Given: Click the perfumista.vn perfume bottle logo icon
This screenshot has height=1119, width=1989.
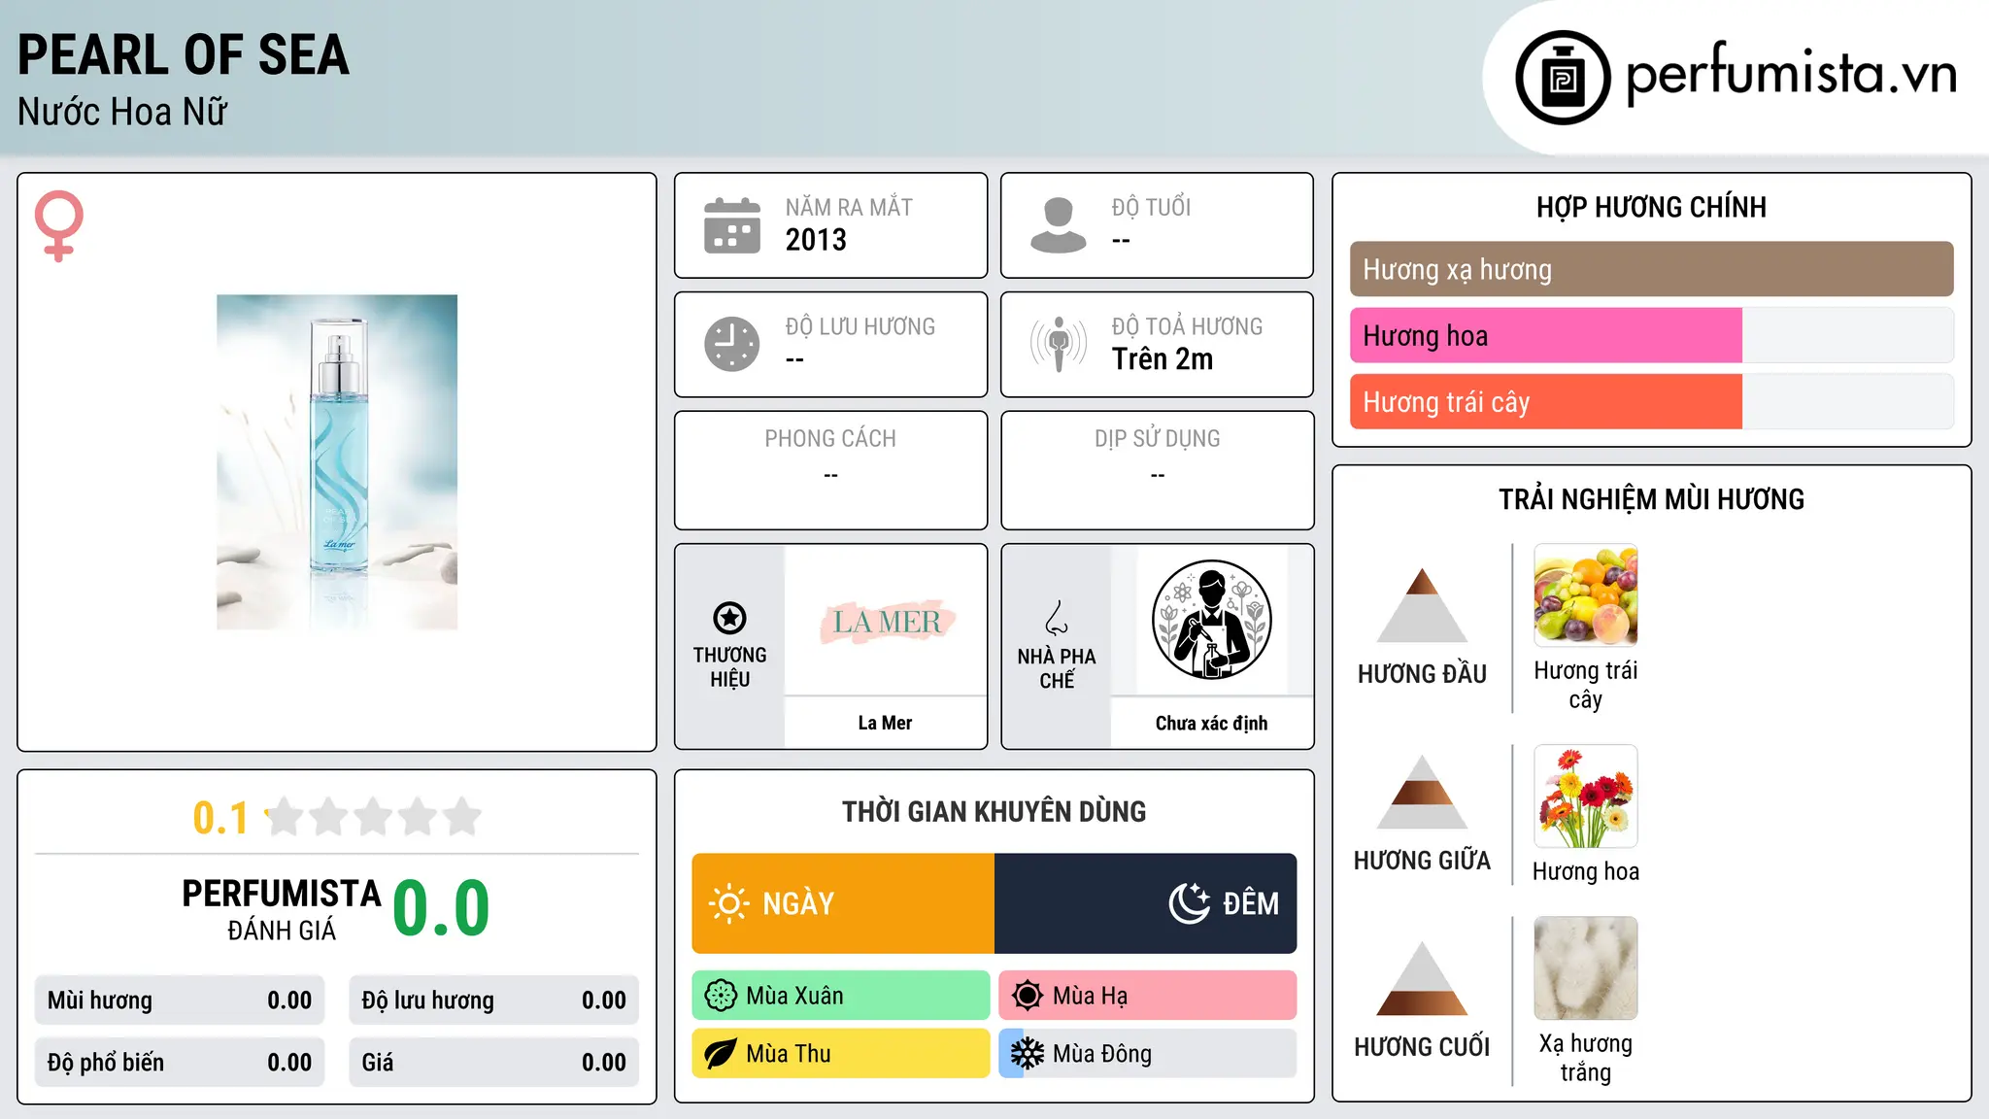Looking at the screenshot, I should (1563, 78).
